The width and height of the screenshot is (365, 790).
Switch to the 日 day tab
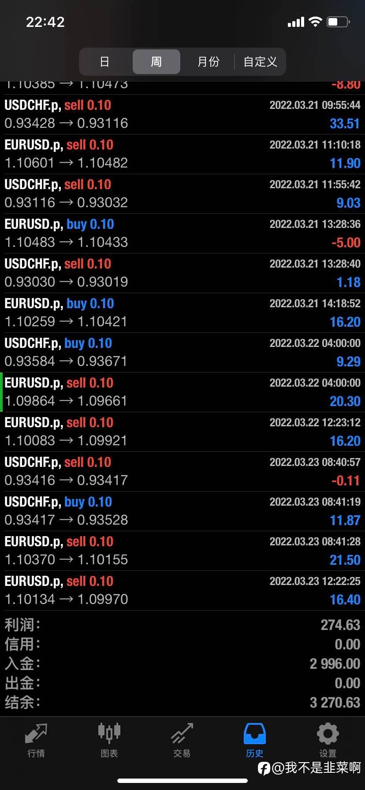pos(104,62)
